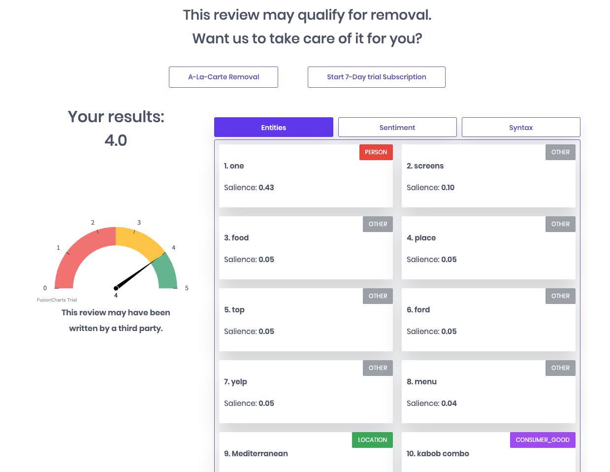Click the '10. kabob combo' entity entry
This screenshot has height=472, width=610.
[x=438, y=454]
